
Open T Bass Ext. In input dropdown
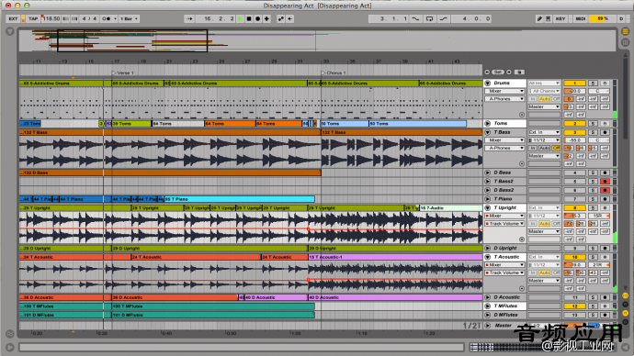point(544,132)
